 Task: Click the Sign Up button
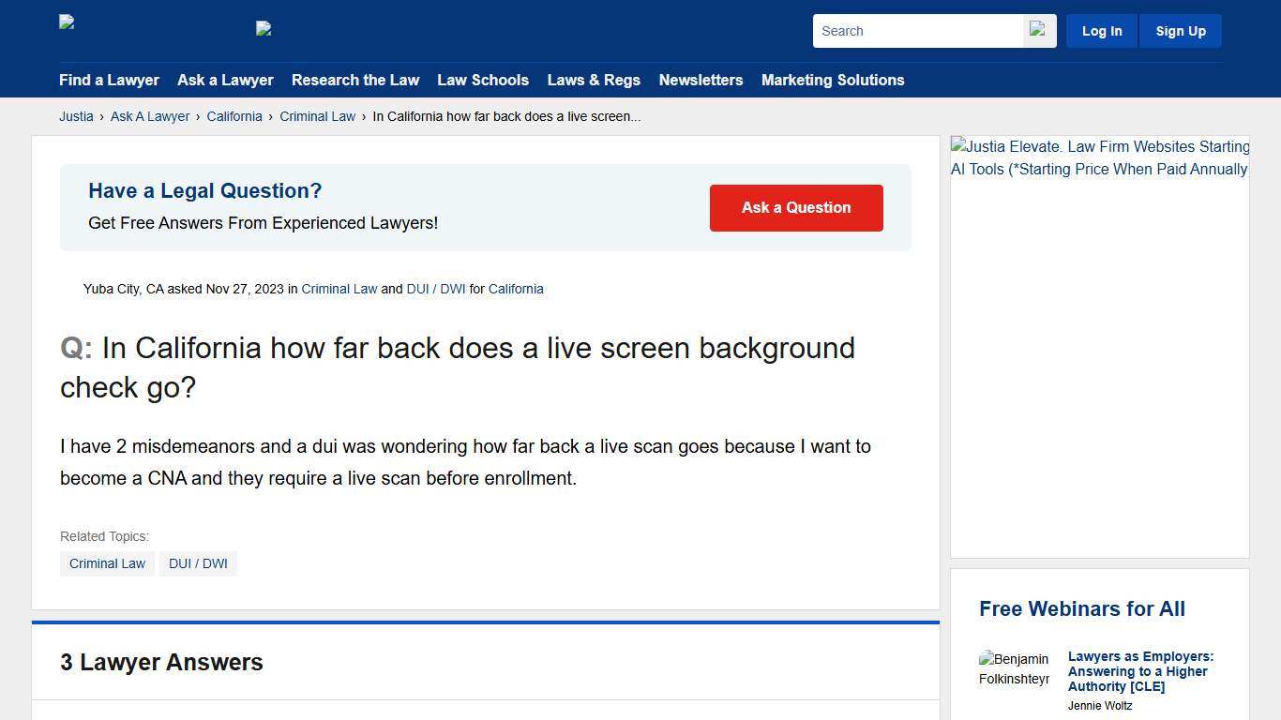1180,30
